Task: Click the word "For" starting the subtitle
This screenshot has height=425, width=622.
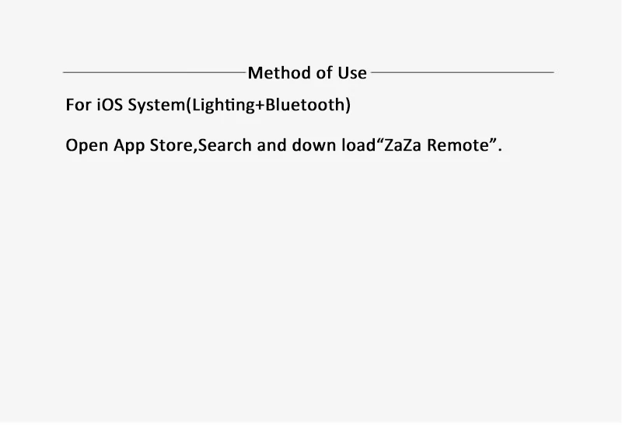Action: pyautogui.click(x=79, y=105)
